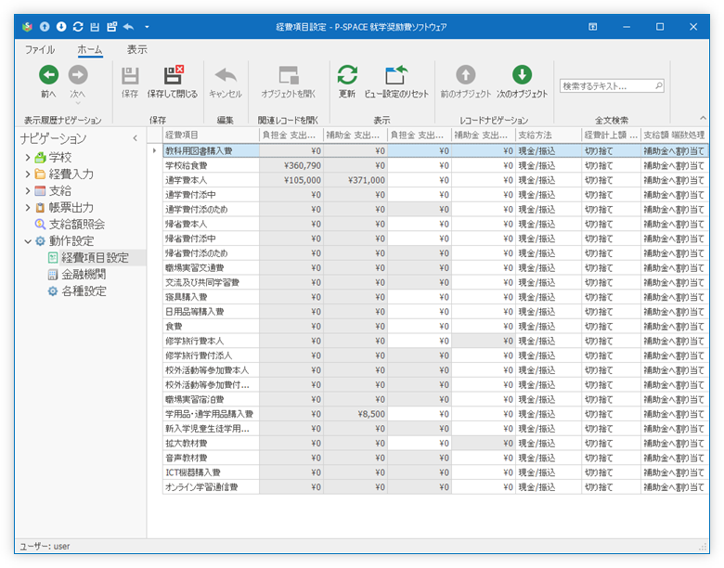Select 支給 in navigation tree
724x568 pixels.
60,190
